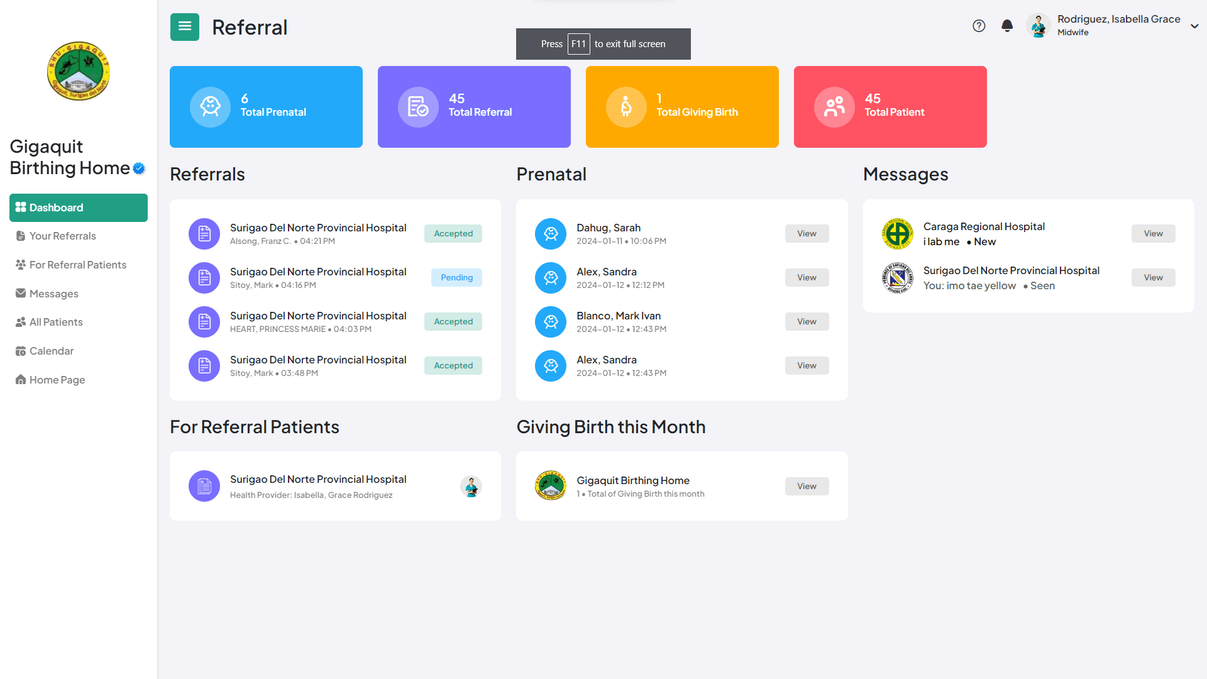Go to Home Page from the sidebar
1207x679 pixels.
[57, 380]
